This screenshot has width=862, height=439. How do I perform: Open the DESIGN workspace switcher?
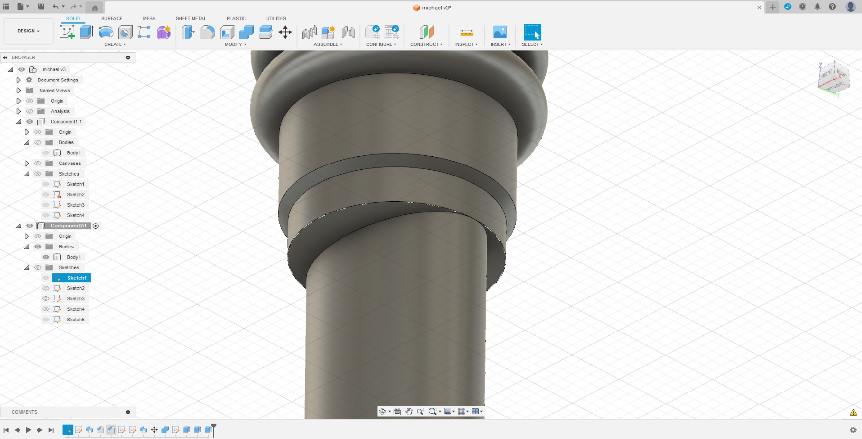pos(28,31)
